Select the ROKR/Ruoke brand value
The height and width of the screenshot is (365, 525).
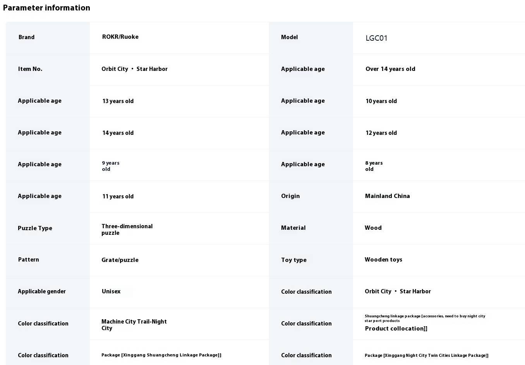click(x=120, y=37)
